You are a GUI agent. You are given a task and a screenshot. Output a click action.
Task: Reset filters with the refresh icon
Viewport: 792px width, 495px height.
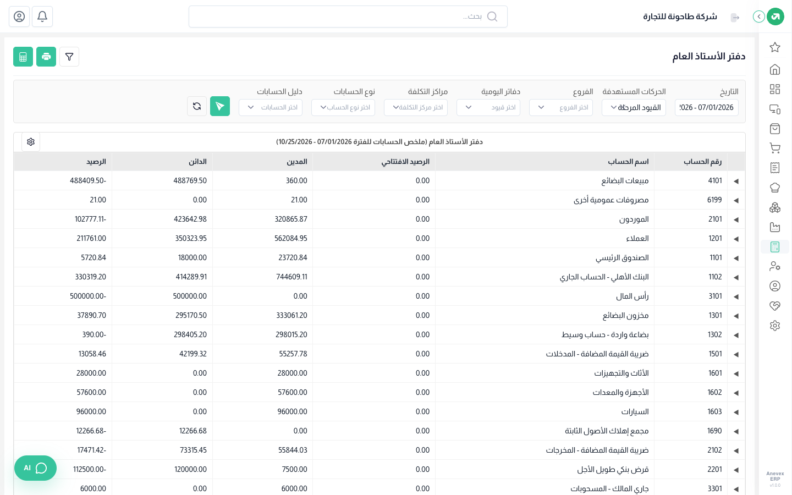pos(197,106)
